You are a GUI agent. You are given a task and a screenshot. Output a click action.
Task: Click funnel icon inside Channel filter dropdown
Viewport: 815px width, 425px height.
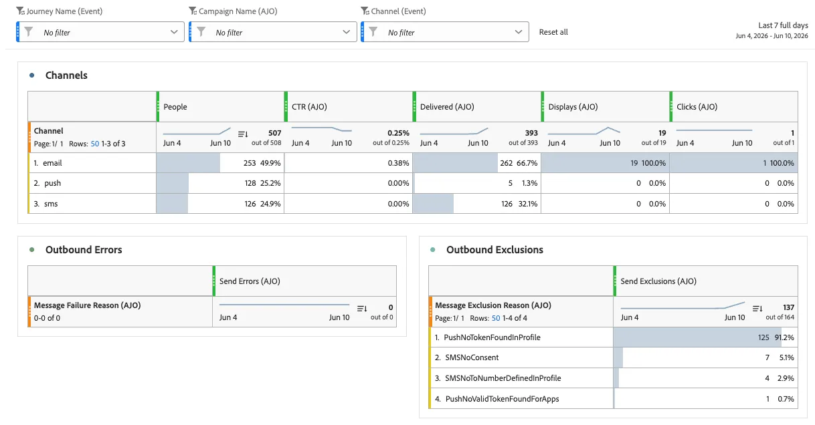pyautogui.click(x=373, y=32)
